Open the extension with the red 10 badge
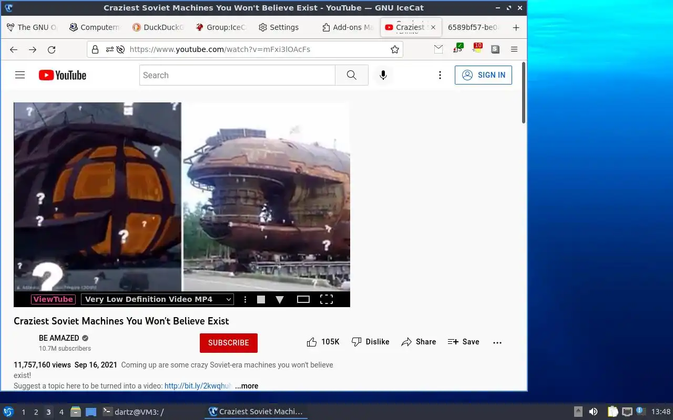 click(476, 48)
